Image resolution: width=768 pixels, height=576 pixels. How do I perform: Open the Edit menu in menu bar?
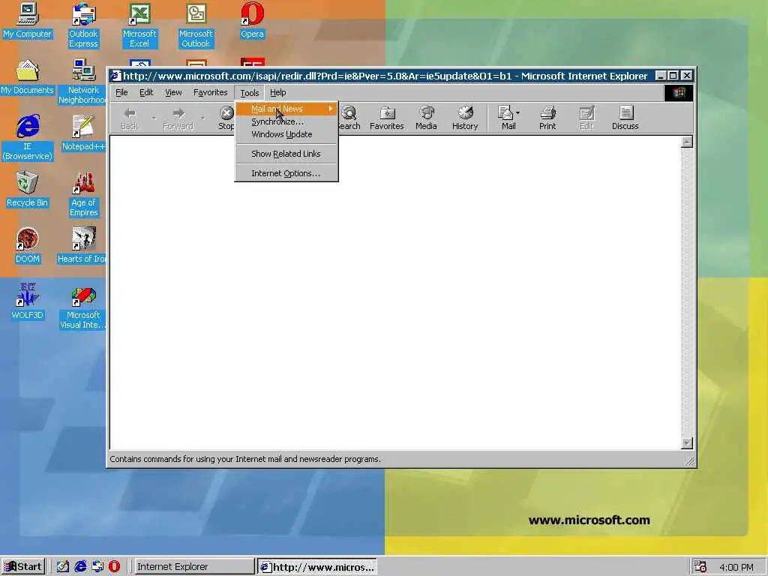point(146,92)
